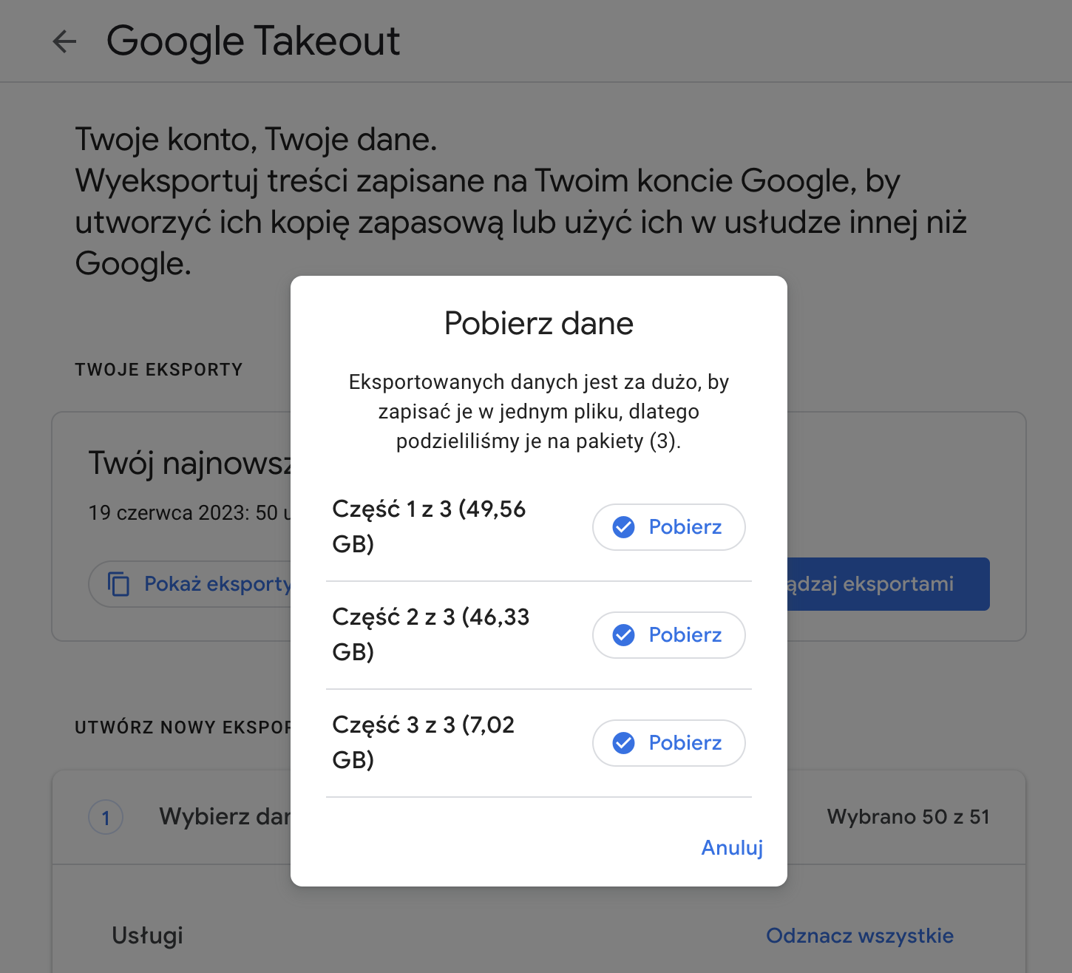Viewport: 1072px width, 973px height.
Task: Download Część 1 z 3 (49,56 GB)
Action: tap(668, 527)
